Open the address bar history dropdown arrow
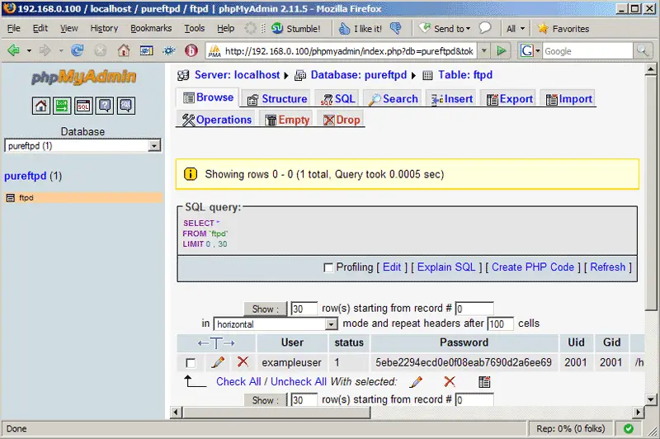 484,50
